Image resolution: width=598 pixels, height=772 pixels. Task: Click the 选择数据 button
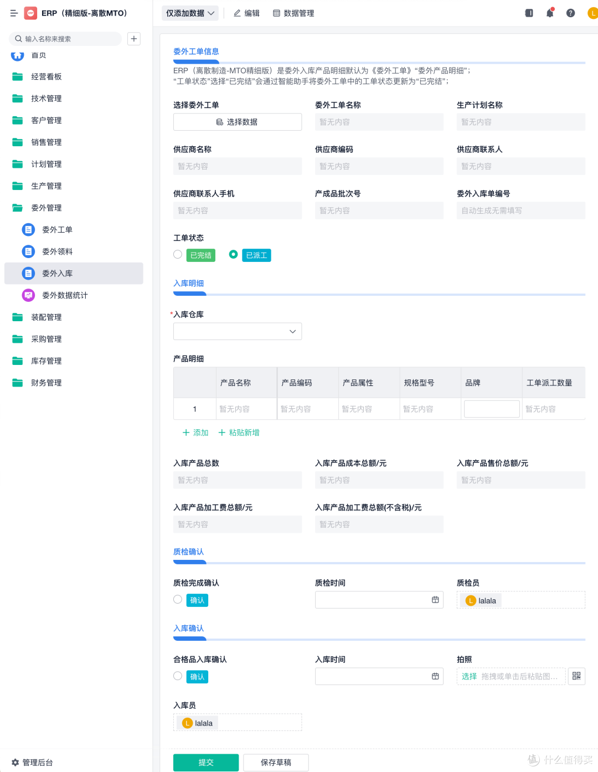click(238, 122)
